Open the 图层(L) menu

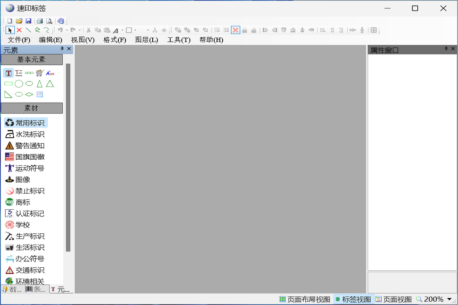point(146,40)
